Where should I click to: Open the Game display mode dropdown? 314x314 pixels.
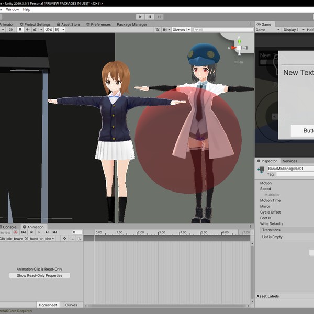click(267, 30)
